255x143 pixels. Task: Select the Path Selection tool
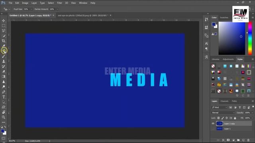pyautogui.click(x=4, y=102)
